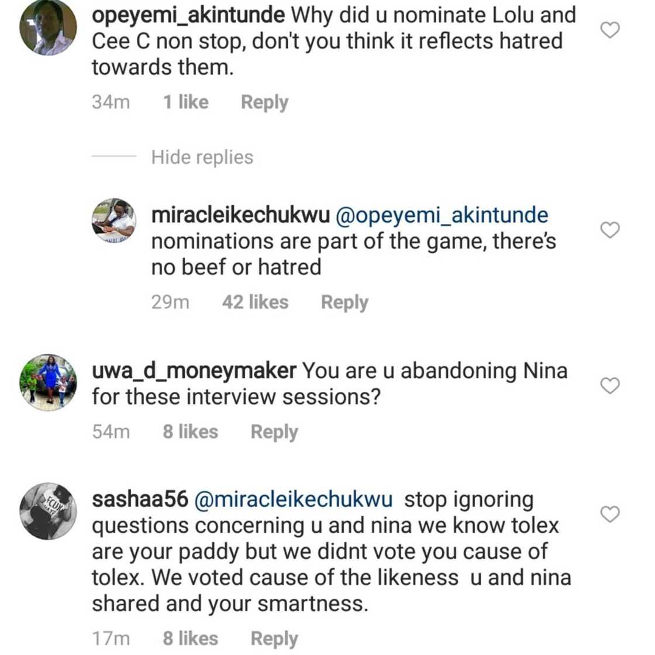
Task: Open opeyemi_akintunde's profile picture
Action: coord(49,27)
